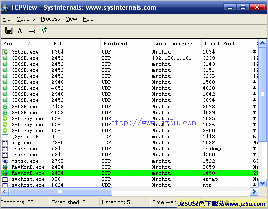Click local port 1458 in highlighted row

(209, 173)
